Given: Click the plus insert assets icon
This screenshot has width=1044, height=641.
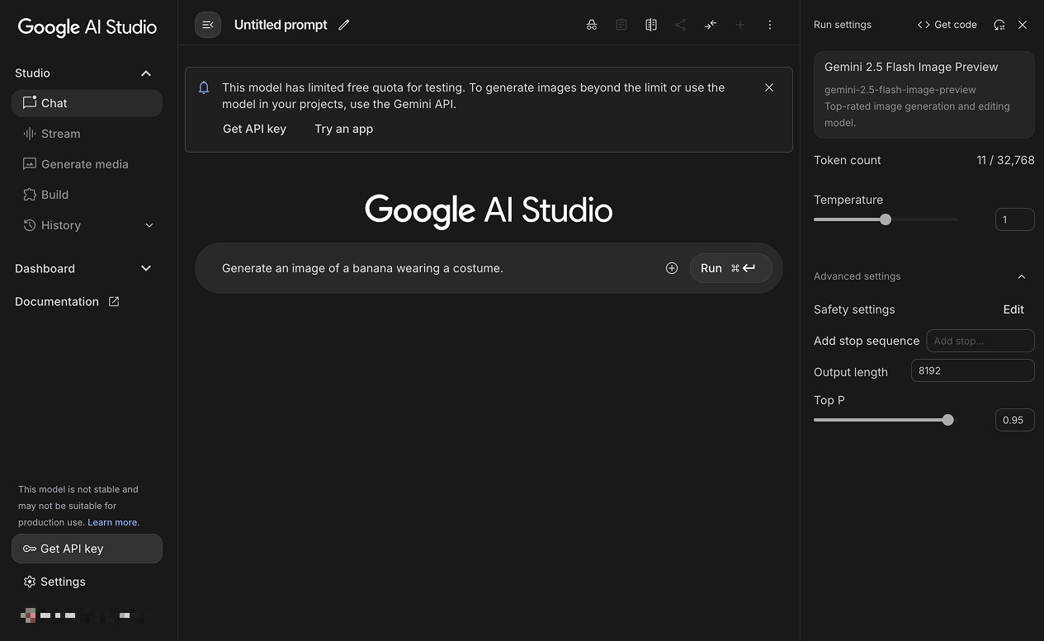Looking at the screenshot, I should [x=672, y=268].
